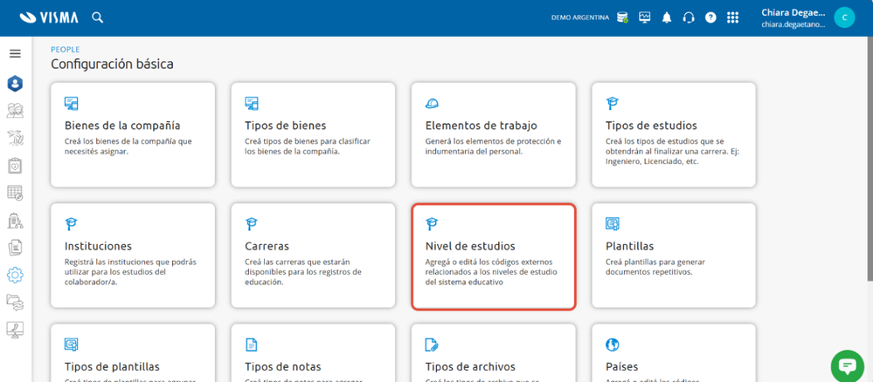Image resolution: width=873 pixels, height=382 pixels.
Task: Open the Tipos de archivos title
Action: [x=470, y=367]
